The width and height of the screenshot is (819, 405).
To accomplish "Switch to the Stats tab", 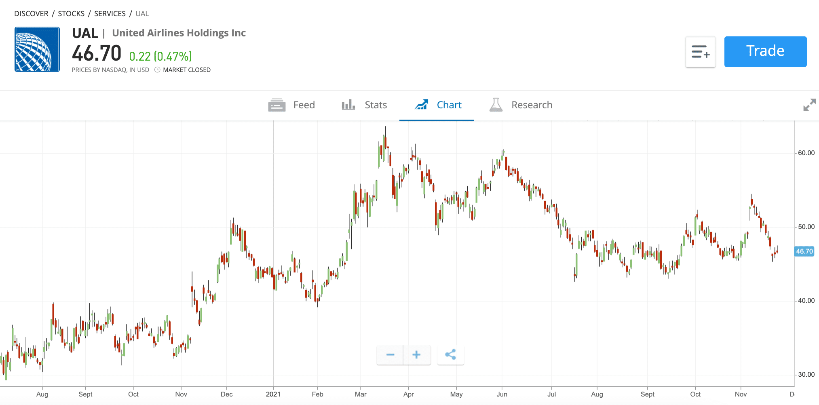I will [x=364, y=105].
